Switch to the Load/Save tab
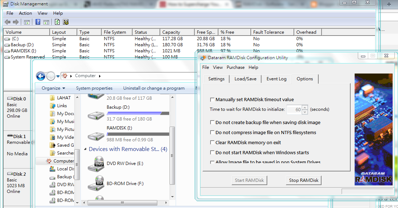 pyautogui.click(x=245, y=79)
